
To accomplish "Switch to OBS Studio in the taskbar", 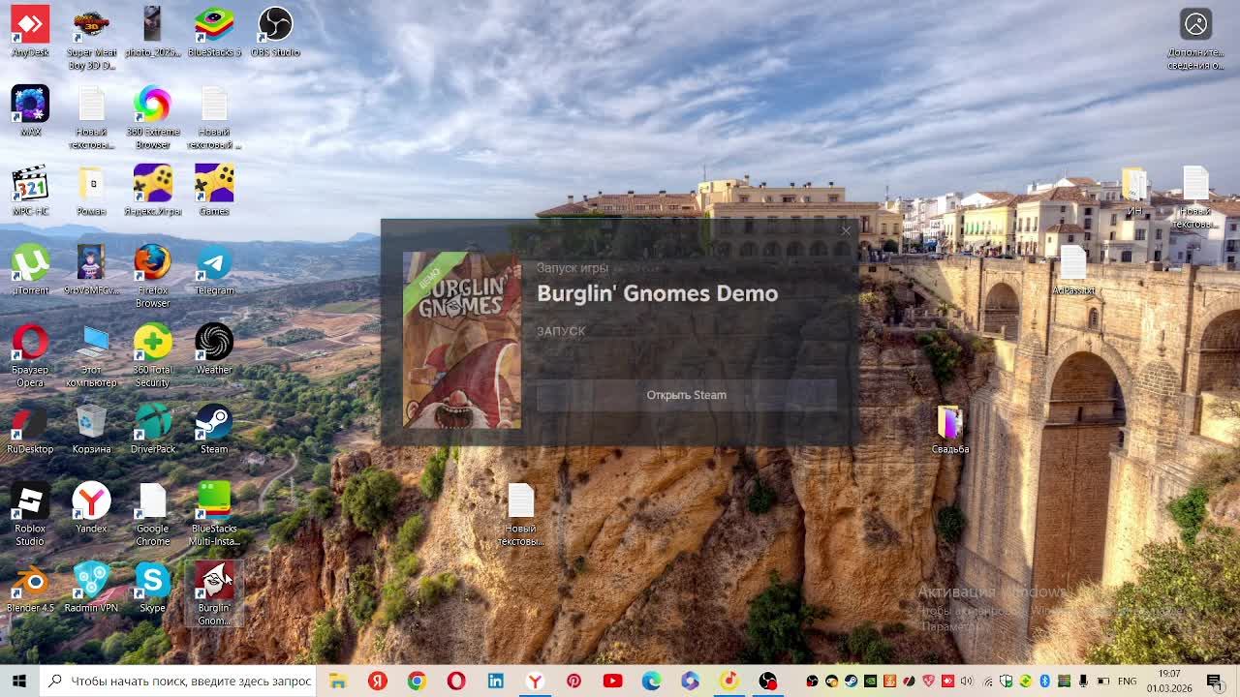I will 768,682.
